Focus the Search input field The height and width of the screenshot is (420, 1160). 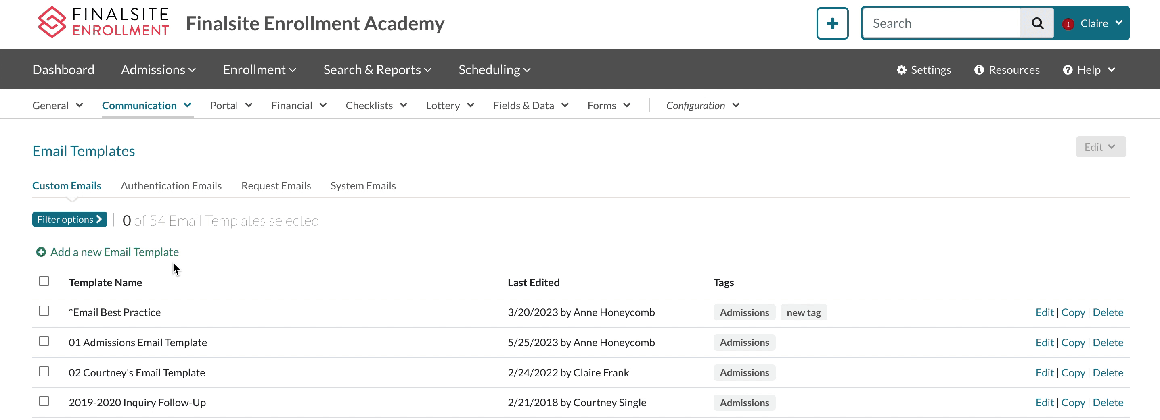point(941,23)
